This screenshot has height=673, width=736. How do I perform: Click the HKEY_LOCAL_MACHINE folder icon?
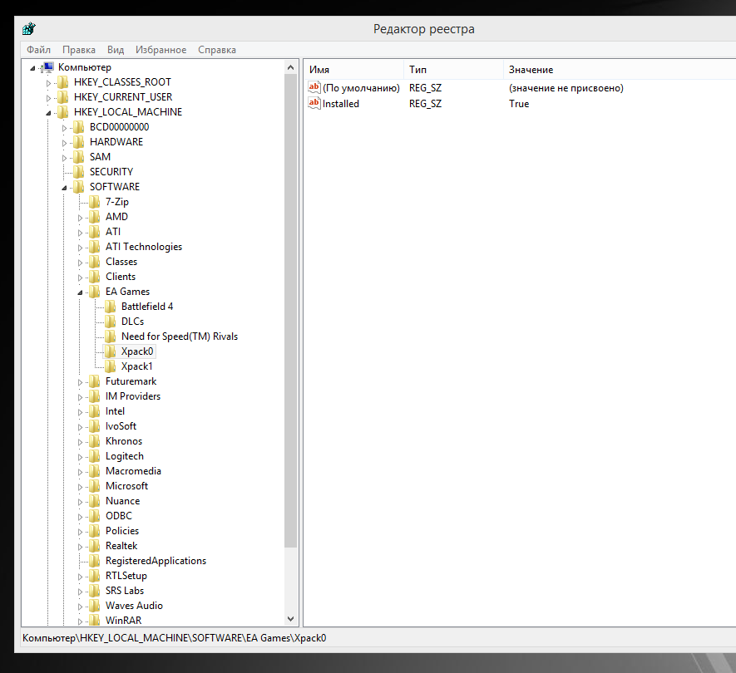[63, 112]
